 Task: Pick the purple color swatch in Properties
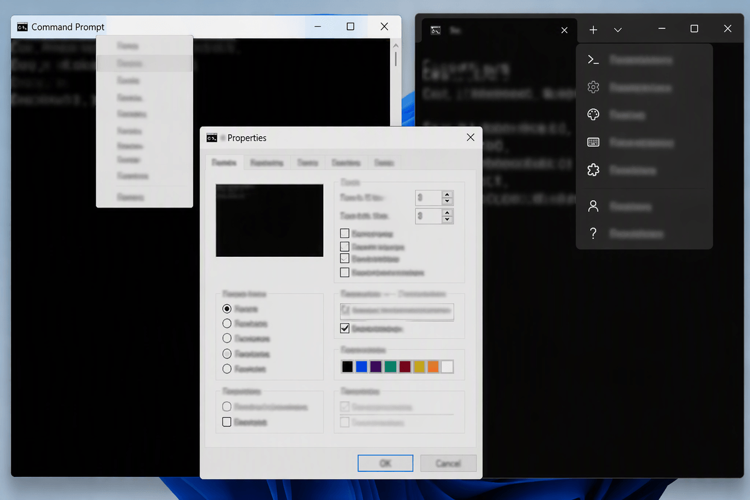point(376,367)
